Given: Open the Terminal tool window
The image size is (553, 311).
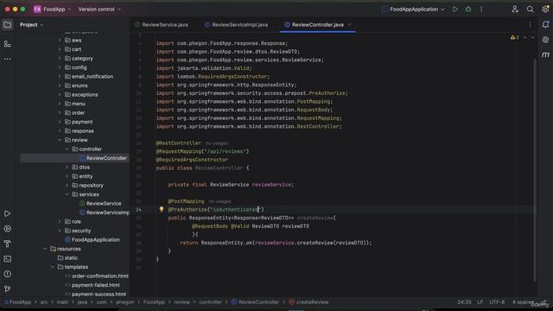Looking at the screenshot, I should [8, 259].
